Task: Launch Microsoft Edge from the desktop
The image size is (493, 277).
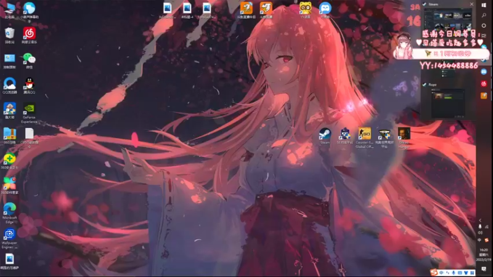Action: (x=10, y=213)
